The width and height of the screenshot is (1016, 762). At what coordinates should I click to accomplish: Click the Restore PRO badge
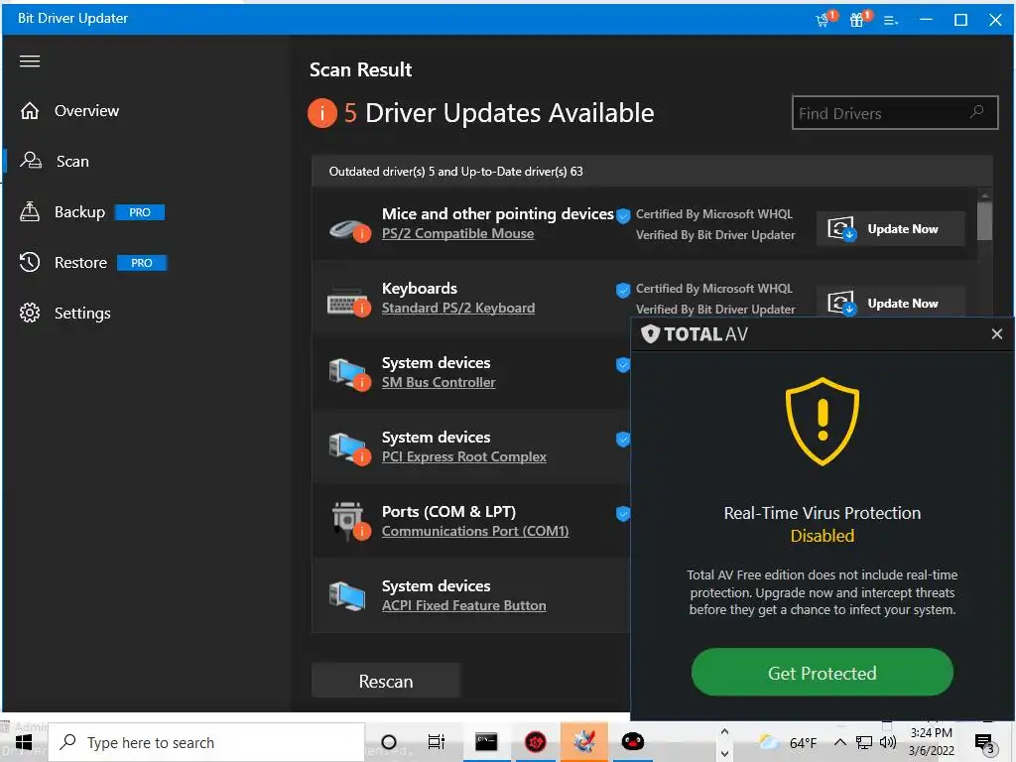(x=141, y=262)
